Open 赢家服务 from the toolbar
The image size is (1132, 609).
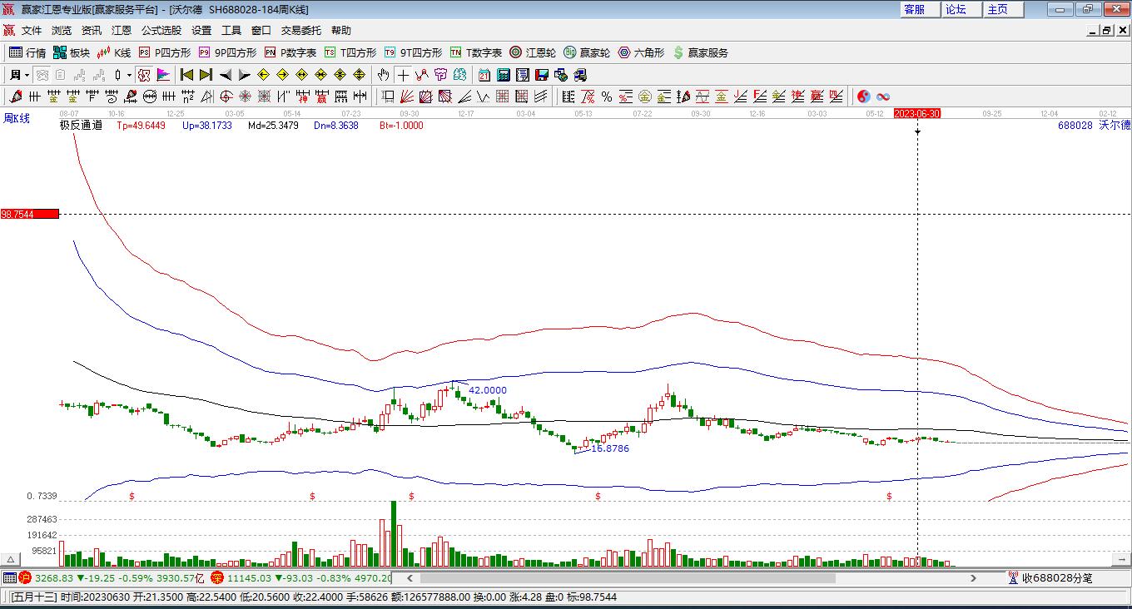[x=700, y=52]
